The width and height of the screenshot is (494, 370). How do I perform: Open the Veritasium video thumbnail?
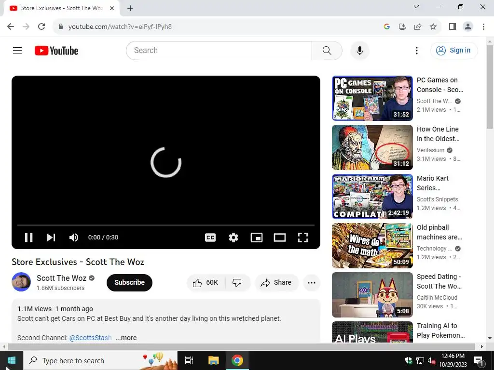pyautogui.click(x=372, y=147)
